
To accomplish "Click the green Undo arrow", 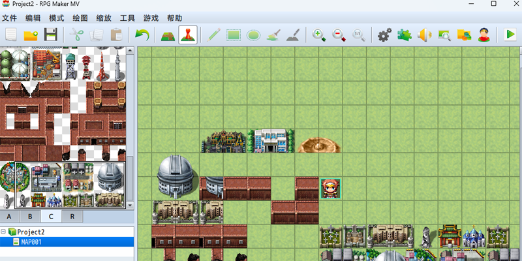I will (142, 35).
